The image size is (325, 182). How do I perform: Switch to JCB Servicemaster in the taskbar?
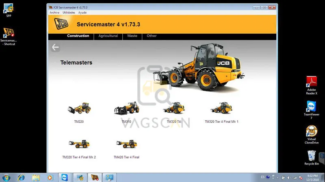pyautogui.click(x=95, y=178)
